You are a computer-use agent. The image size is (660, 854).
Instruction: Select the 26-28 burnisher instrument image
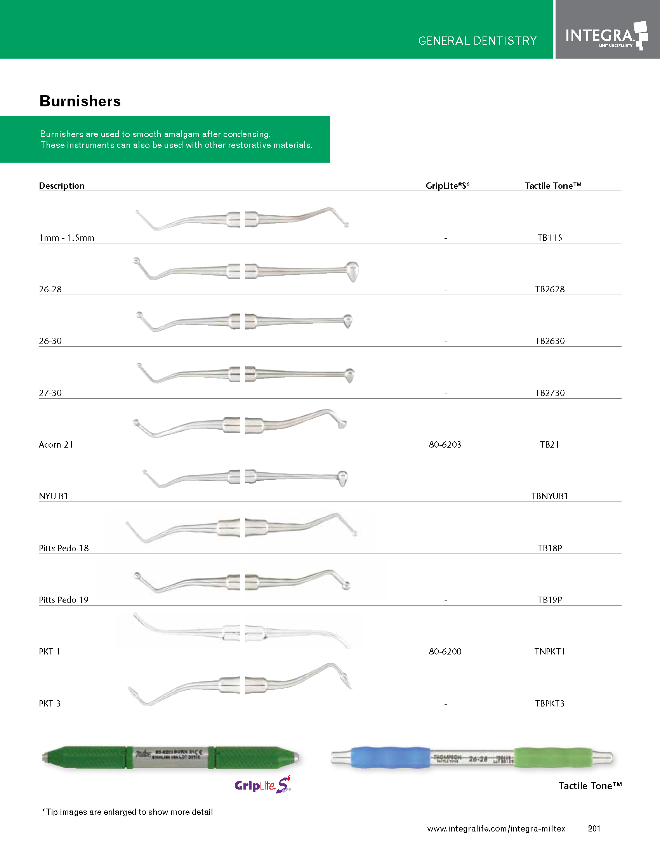pyautogui.click(x=245, y=271)
